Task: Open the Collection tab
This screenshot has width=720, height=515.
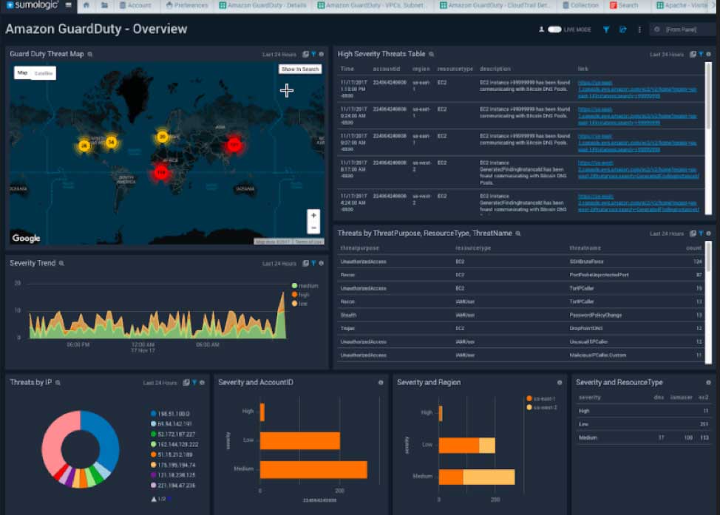Action: 581,5
